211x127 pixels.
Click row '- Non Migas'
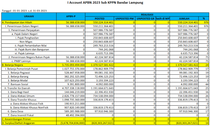tap(105, 42)
